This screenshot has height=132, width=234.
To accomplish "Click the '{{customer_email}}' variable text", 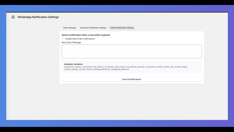I will point(154,67).
